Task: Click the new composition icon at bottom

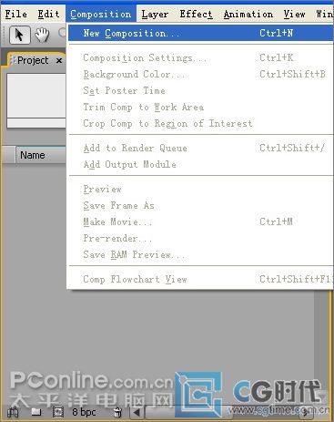Action: click(x=58, y=412)
